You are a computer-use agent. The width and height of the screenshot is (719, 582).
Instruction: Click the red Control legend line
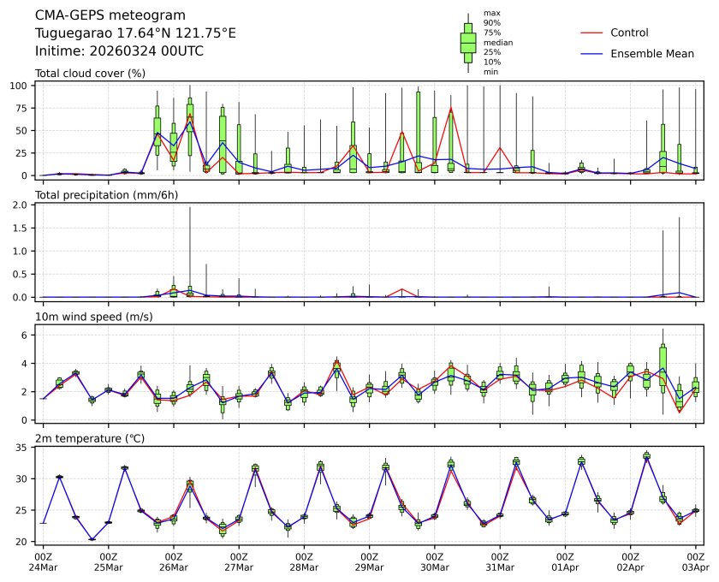[592, 33]
